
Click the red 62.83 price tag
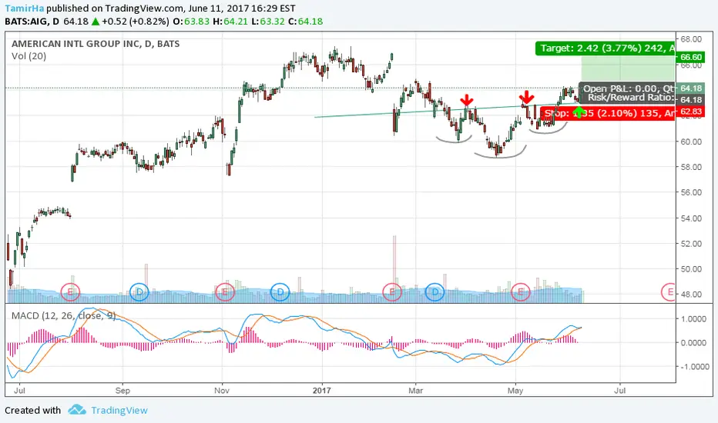tap(690, 112)
